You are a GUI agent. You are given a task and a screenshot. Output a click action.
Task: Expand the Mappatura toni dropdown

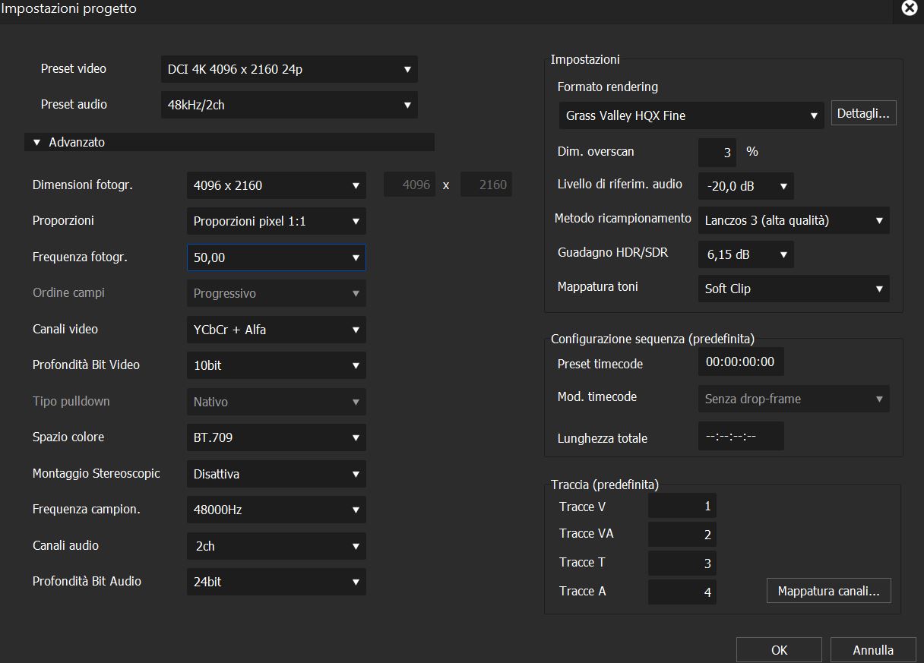(x=793, y=289)
